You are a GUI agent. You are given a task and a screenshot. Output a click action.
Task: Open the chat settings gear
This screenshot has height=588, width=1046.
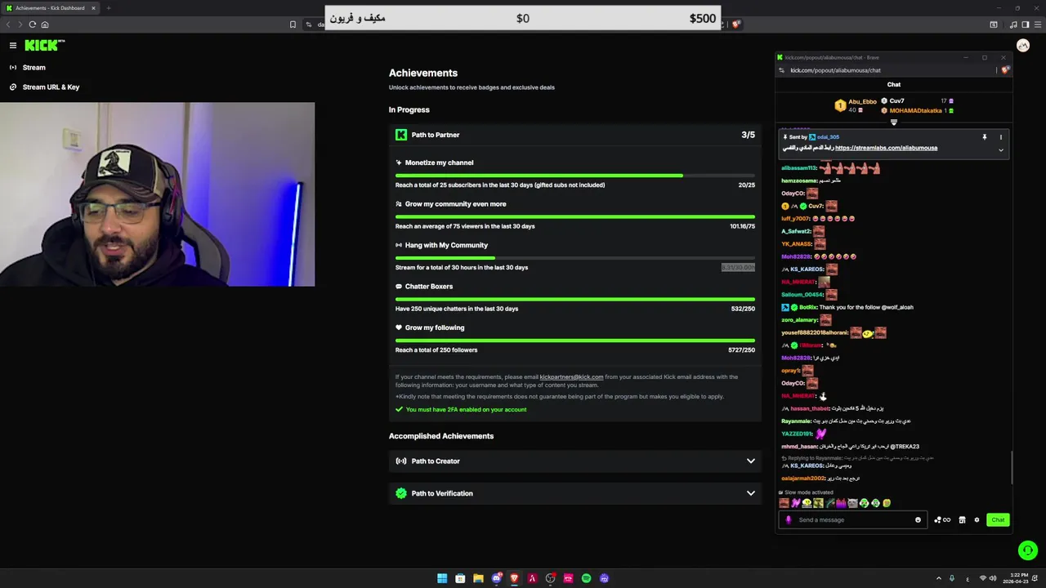pyautogui.click(x=977, y=520)
